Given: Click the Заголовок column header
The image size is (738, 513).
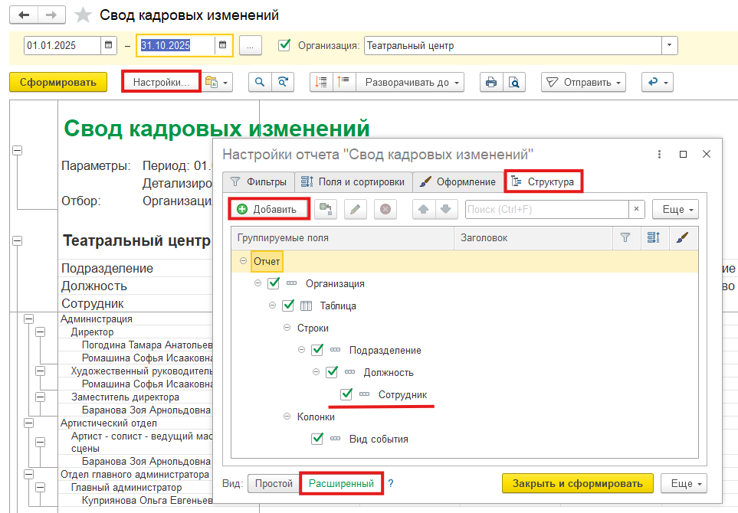Looking at the screenshot, I should point(533,238).
